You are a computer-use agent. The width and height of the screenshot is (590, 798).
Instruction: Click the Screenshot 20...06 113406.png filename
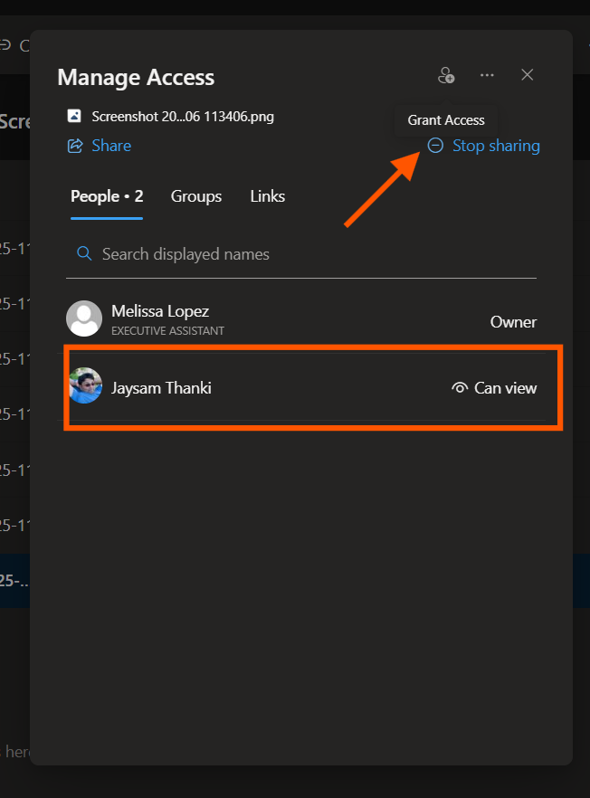pos(183,117)
